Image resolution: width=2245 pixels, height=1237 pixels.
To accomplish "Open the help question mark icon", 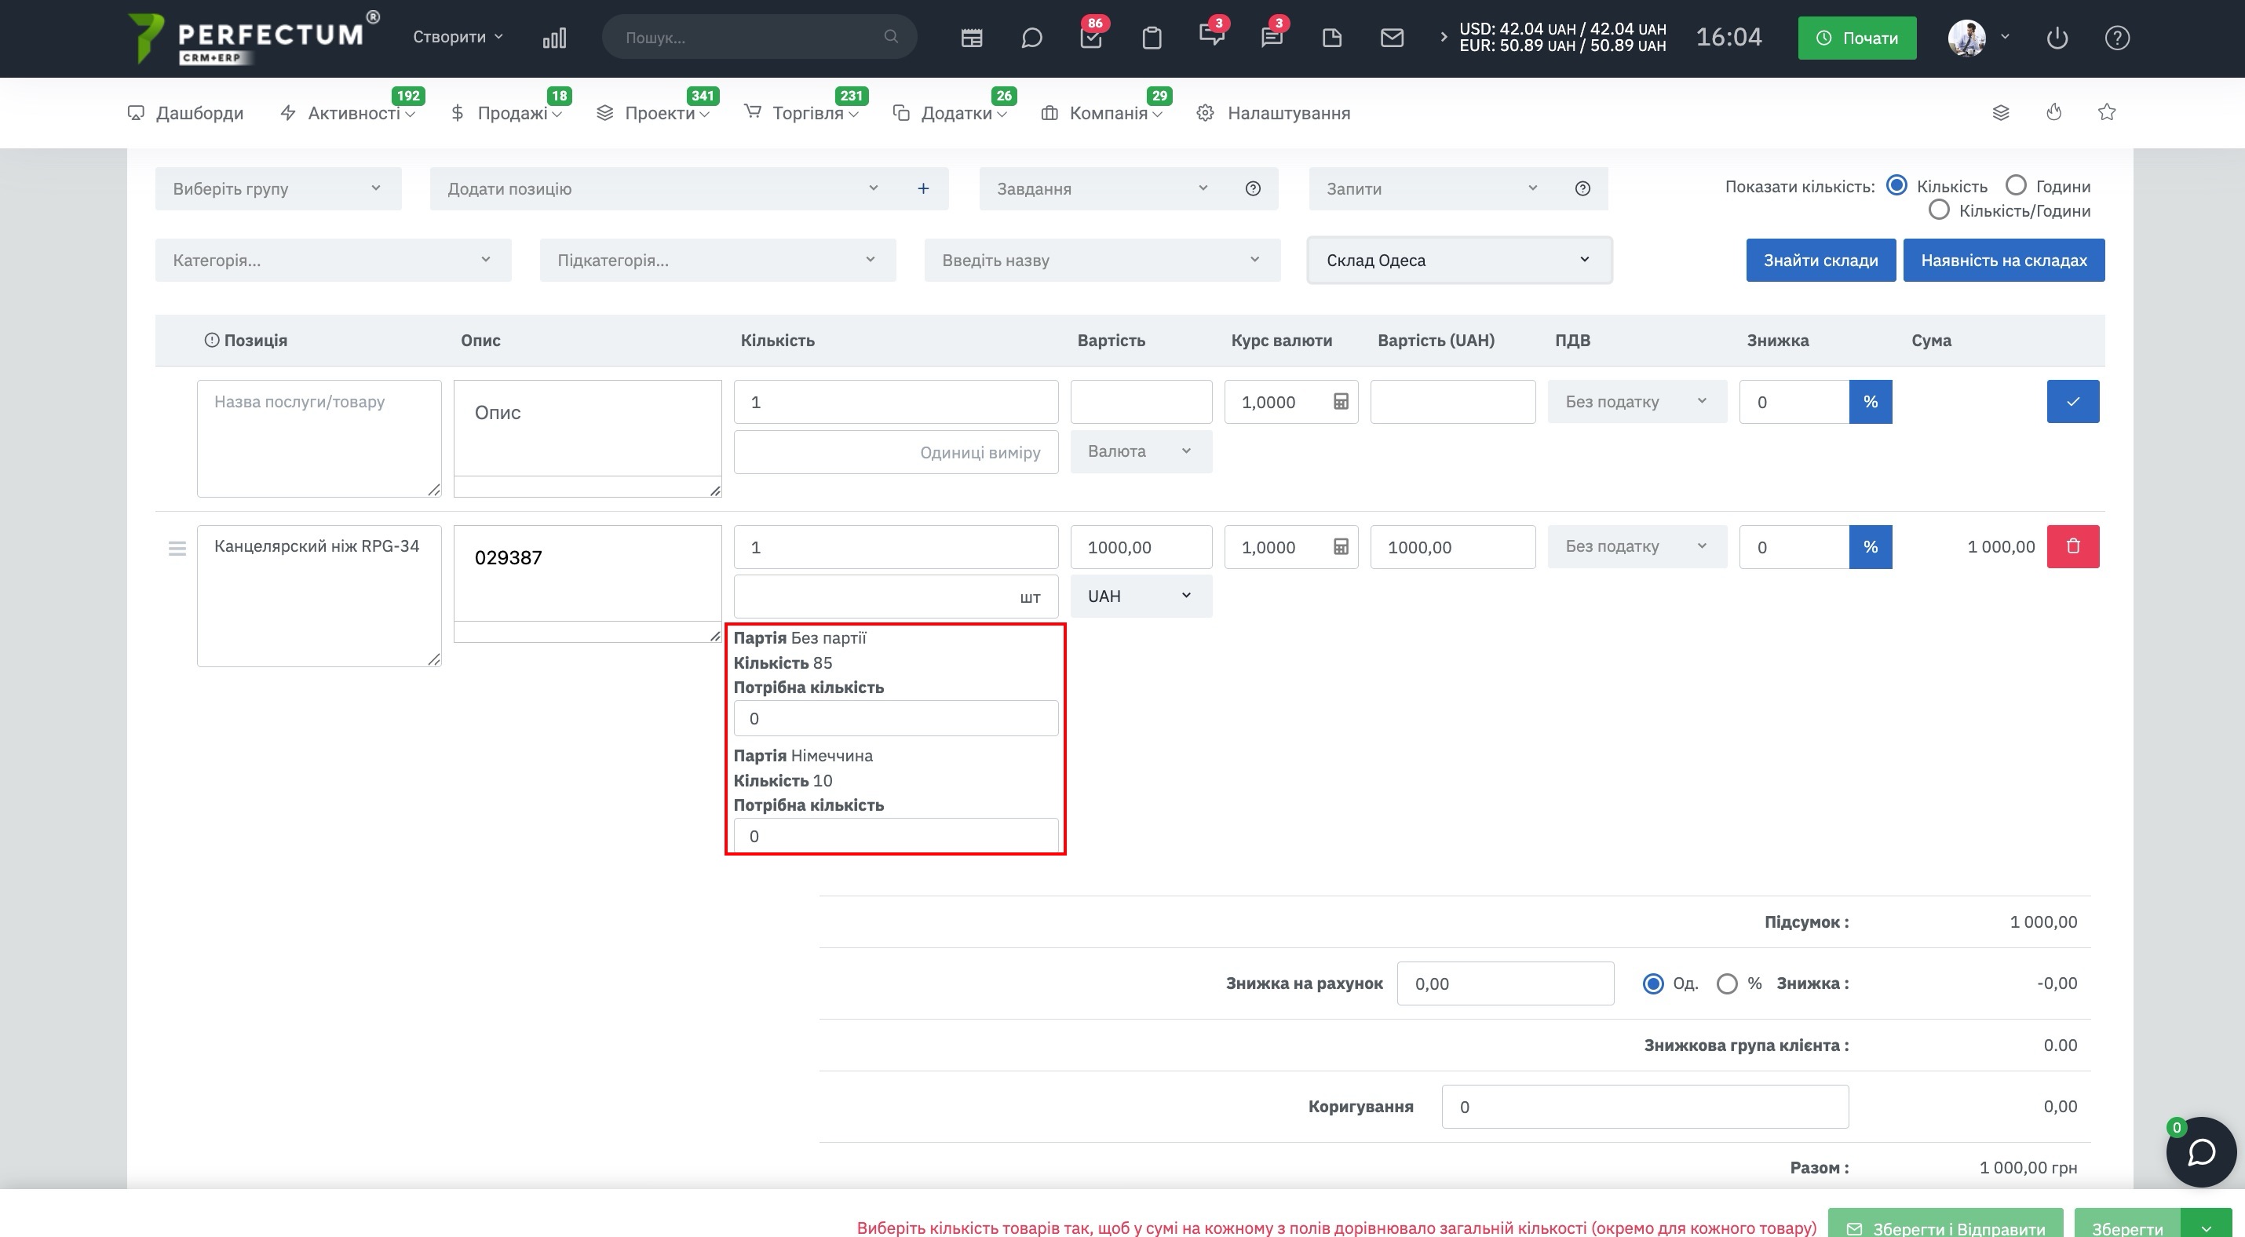I will coord(2117,38).
